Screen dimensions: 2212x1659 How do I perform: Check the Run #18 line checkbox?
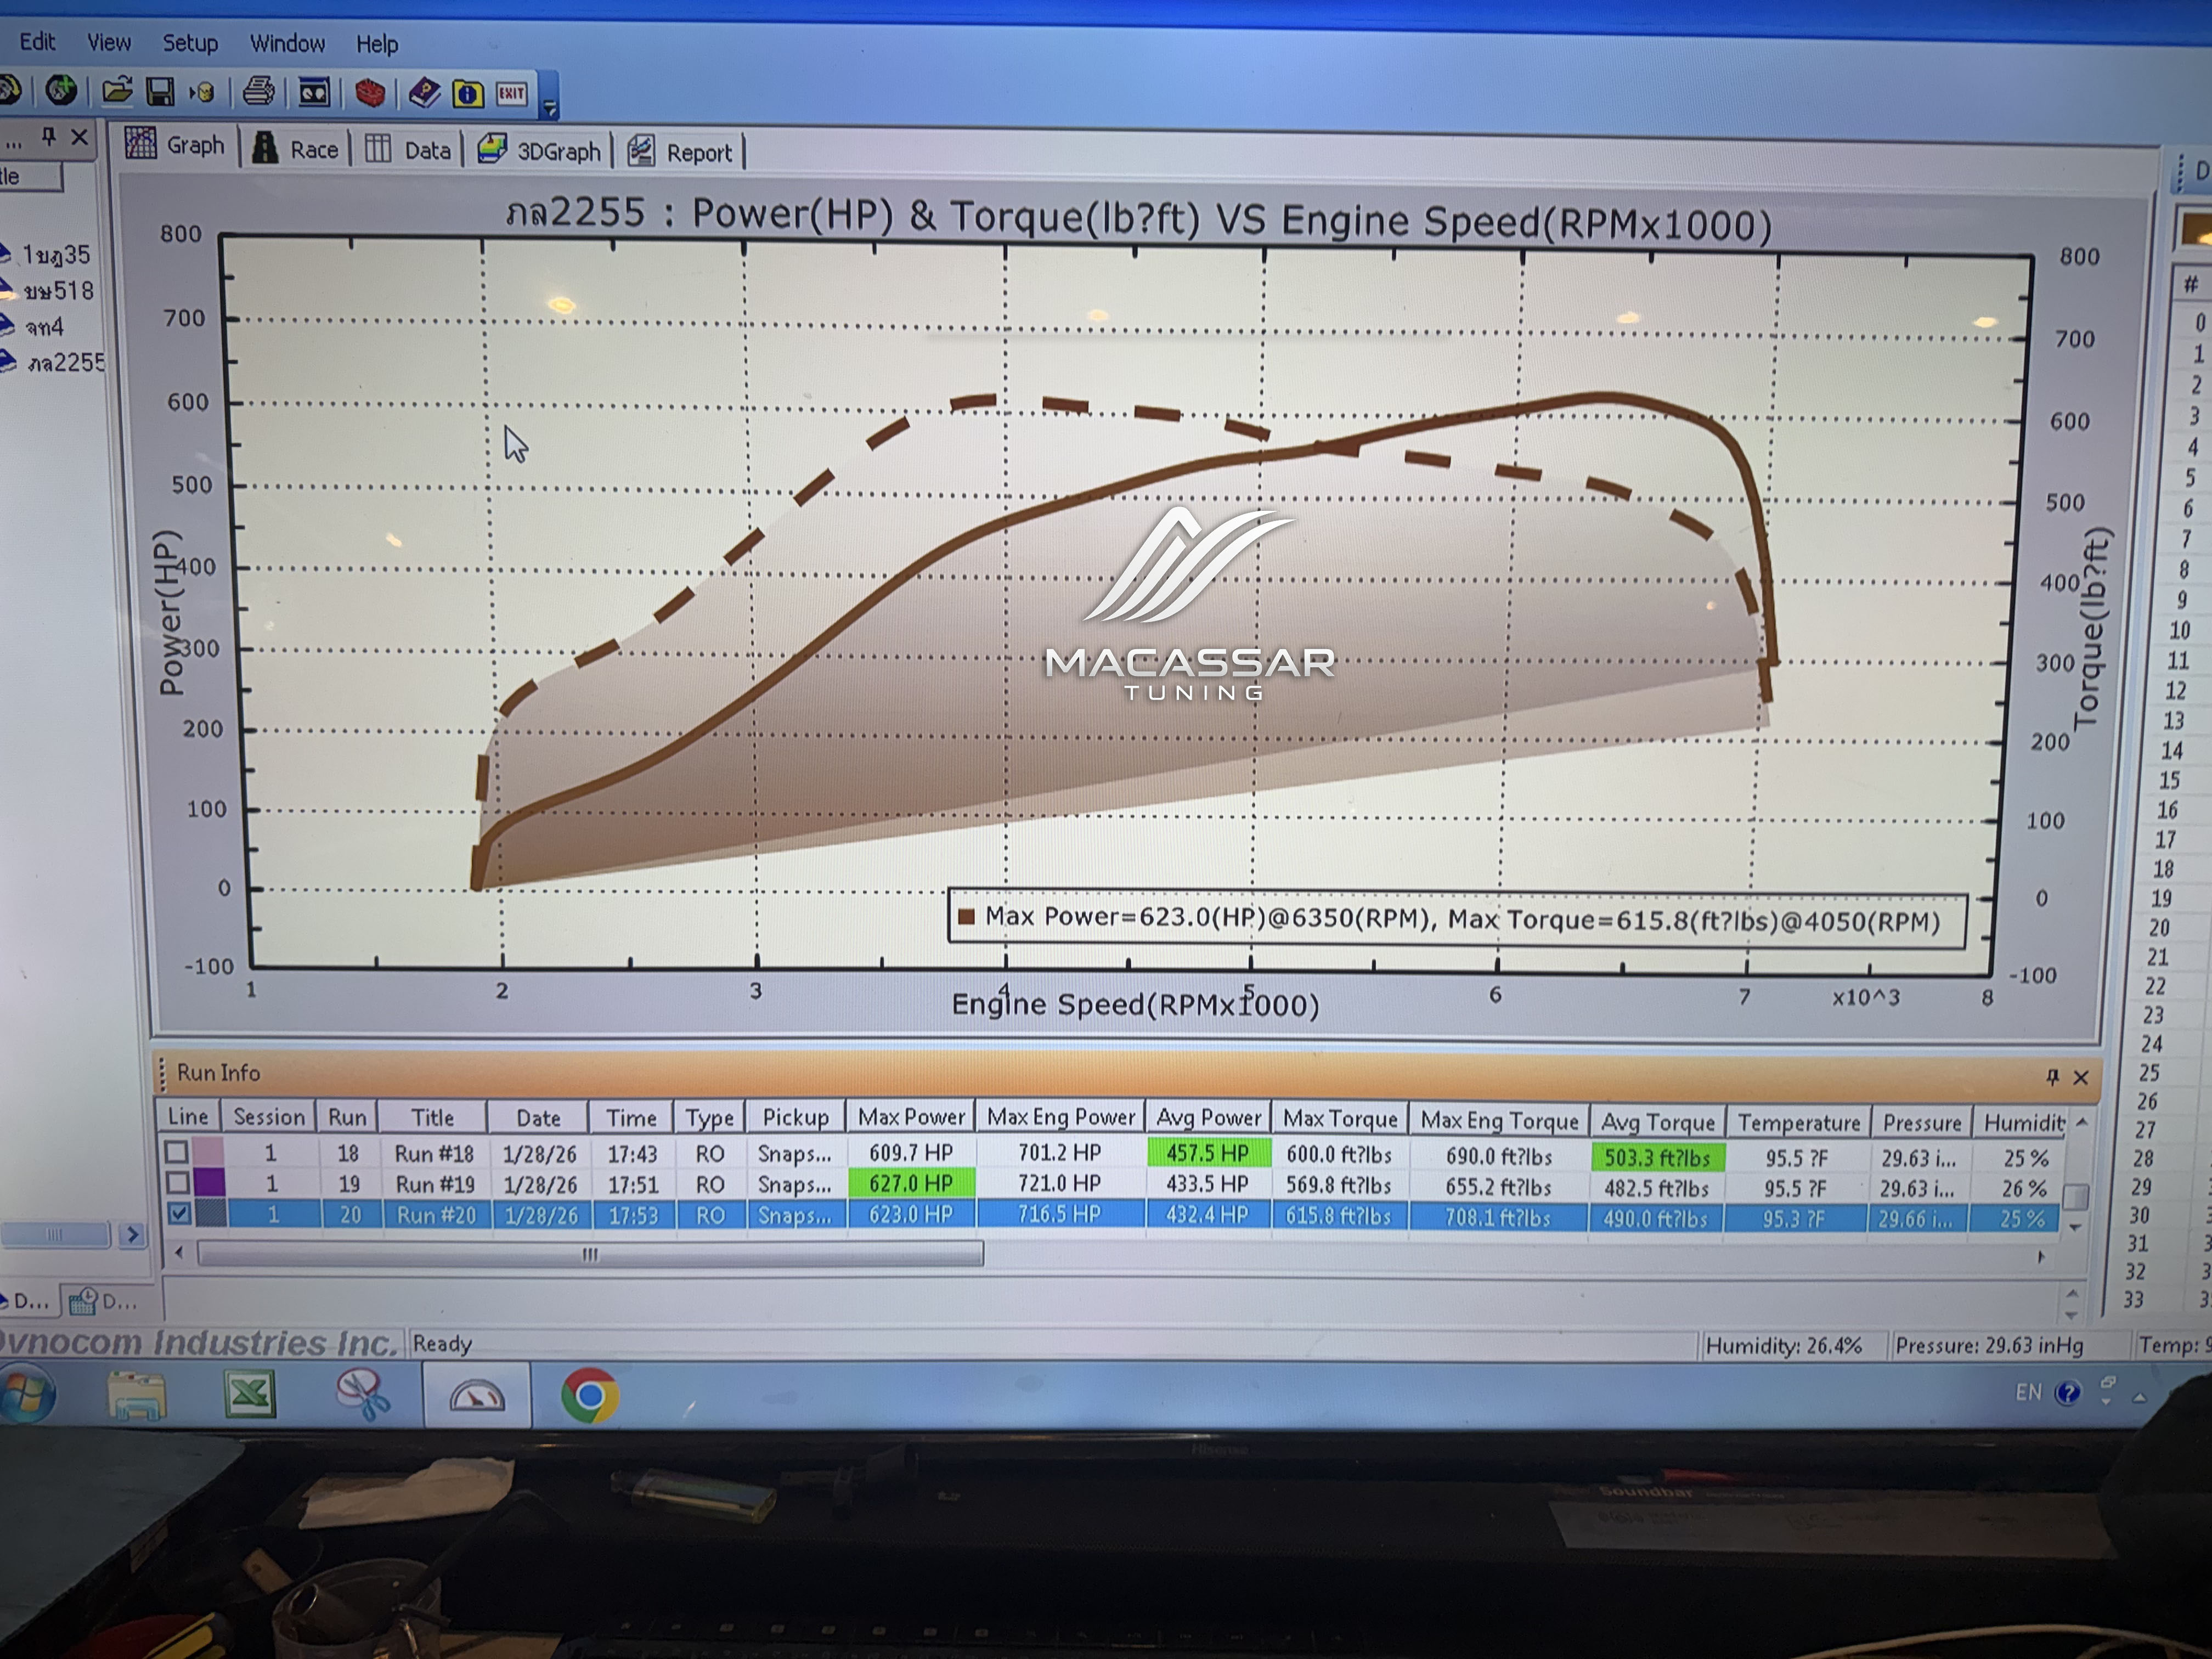click(x=177, y=1152)
